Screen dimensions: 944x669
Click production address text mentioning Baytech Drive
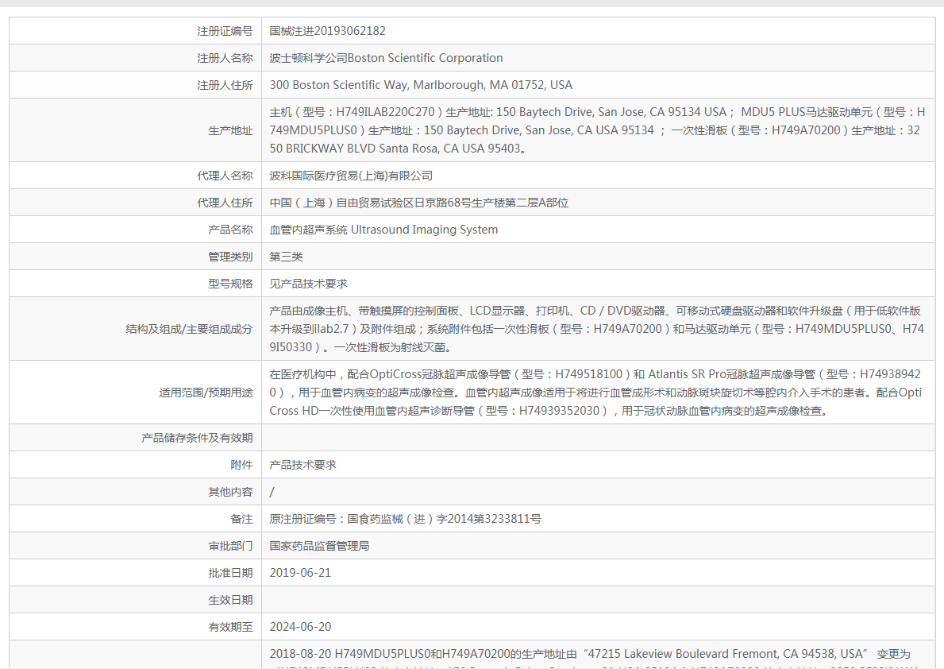(597, 130)
